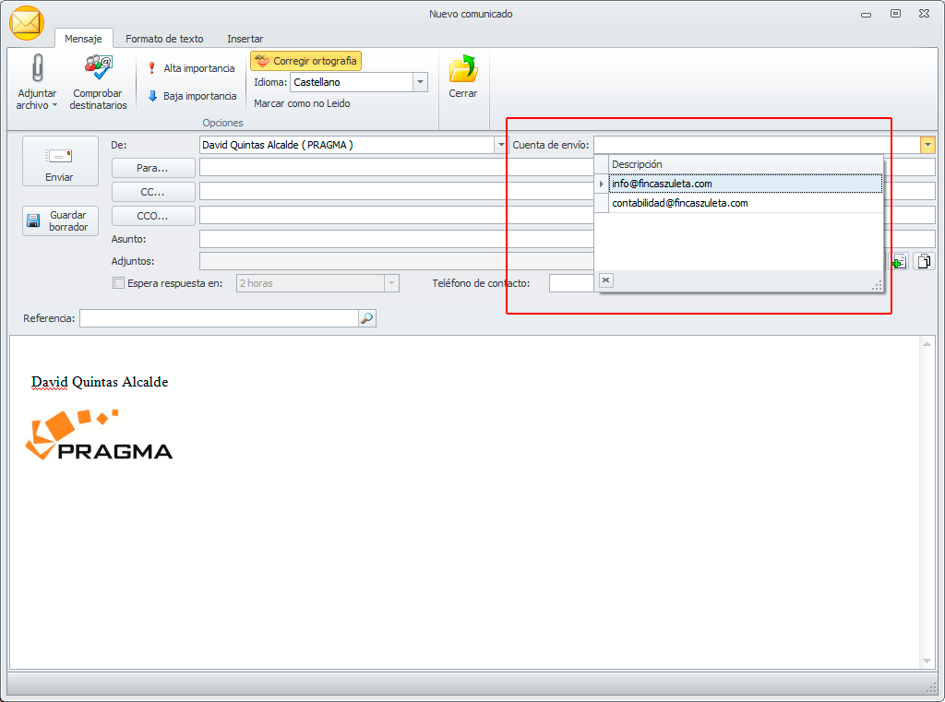Click Corregir ortografía button

(x=306, y=61)
